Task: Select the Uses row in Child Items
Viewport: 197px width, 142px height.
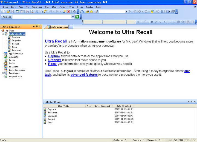Action: (x=50, y=122)
